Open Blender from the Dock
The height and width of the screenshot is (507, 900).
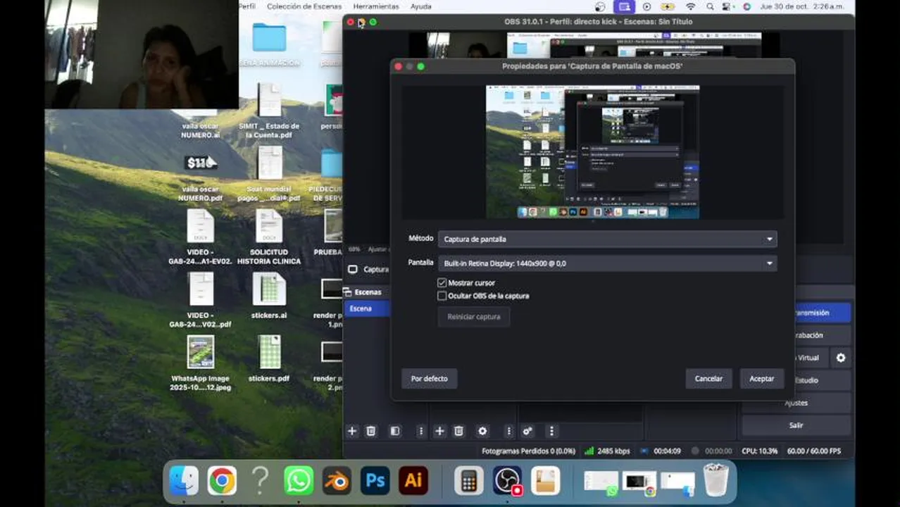click(x=337, y=481)
